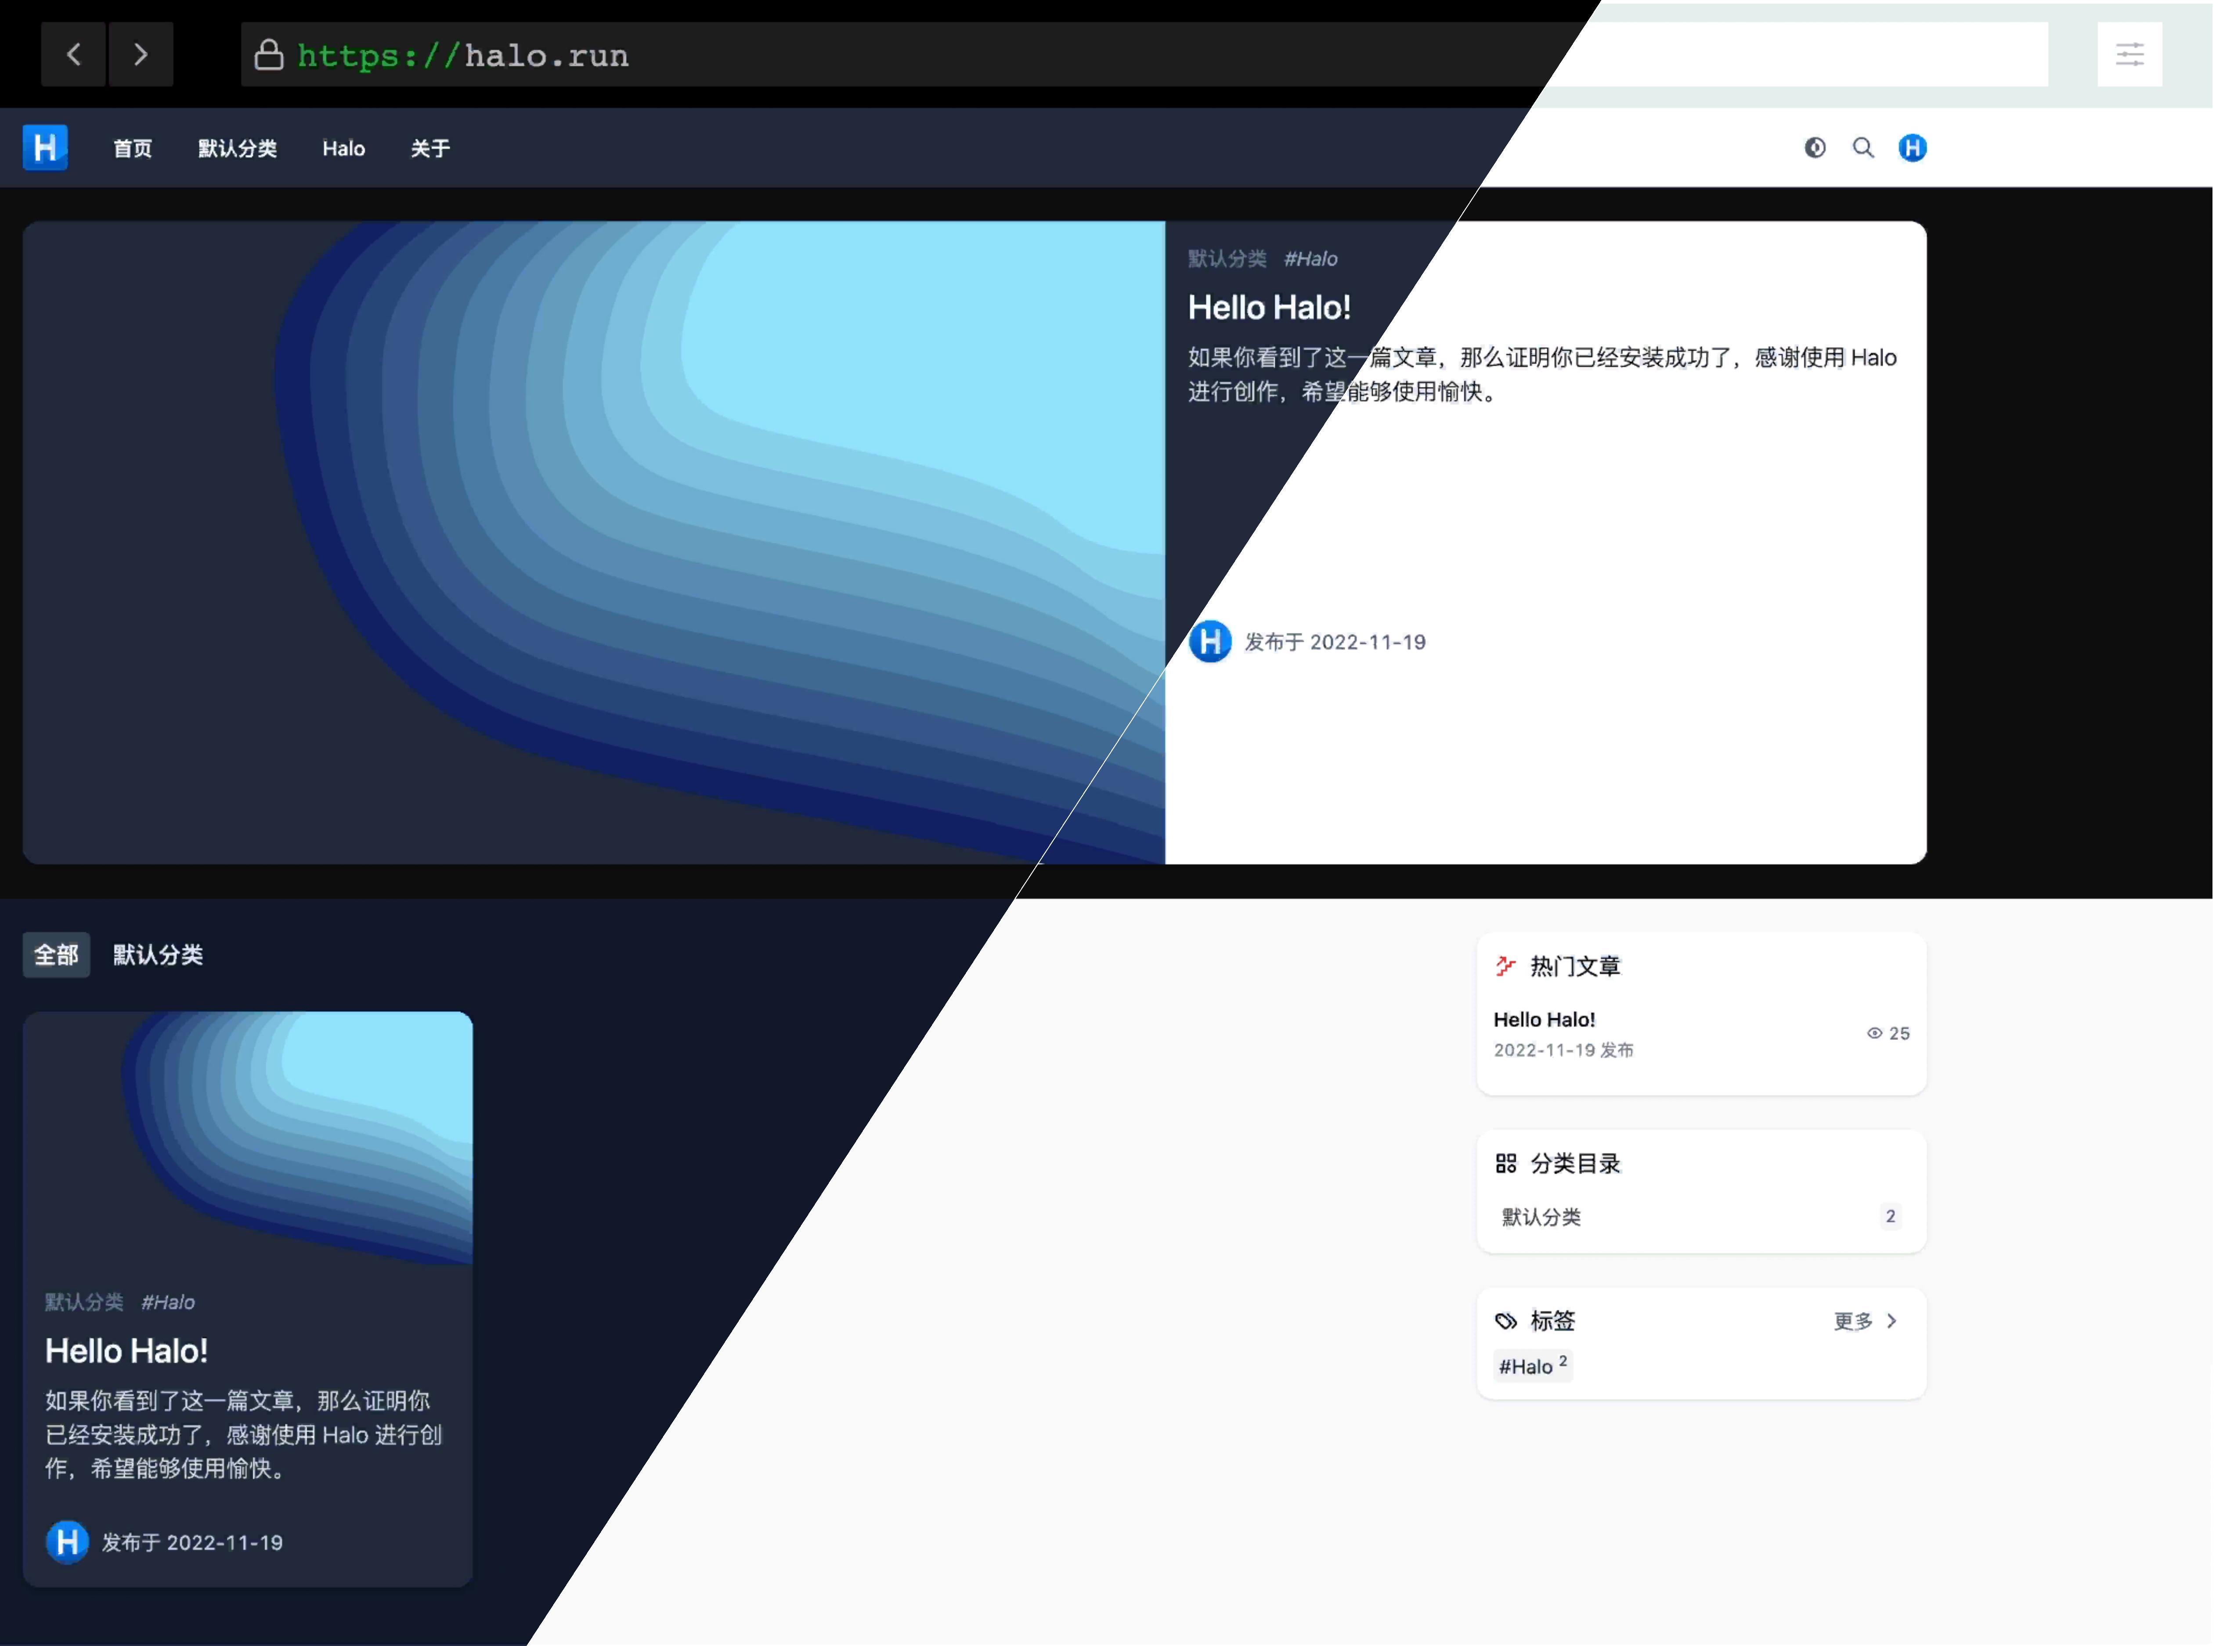Click the user avatar in the navbar
The width and height of the screenshot is (2216, 1646).
point(1913,147)
